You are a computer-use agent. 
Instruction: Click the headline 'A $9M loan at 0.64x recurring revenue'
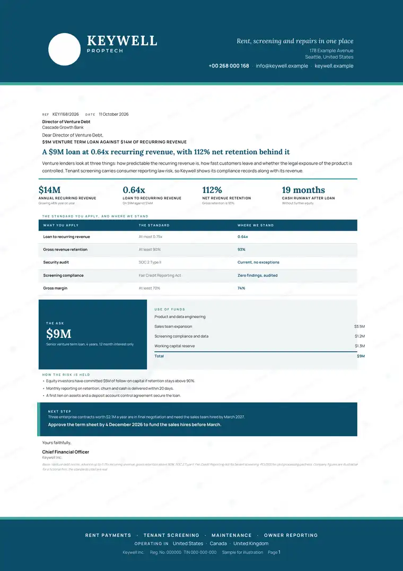click(166, 152)
